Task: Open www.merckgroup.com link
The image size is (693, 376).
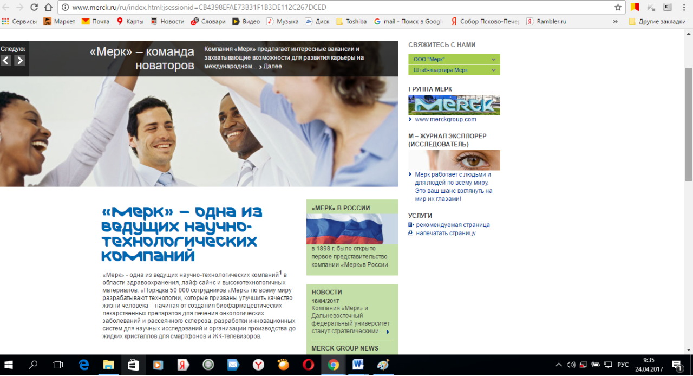Action: (x=445, y=120)
